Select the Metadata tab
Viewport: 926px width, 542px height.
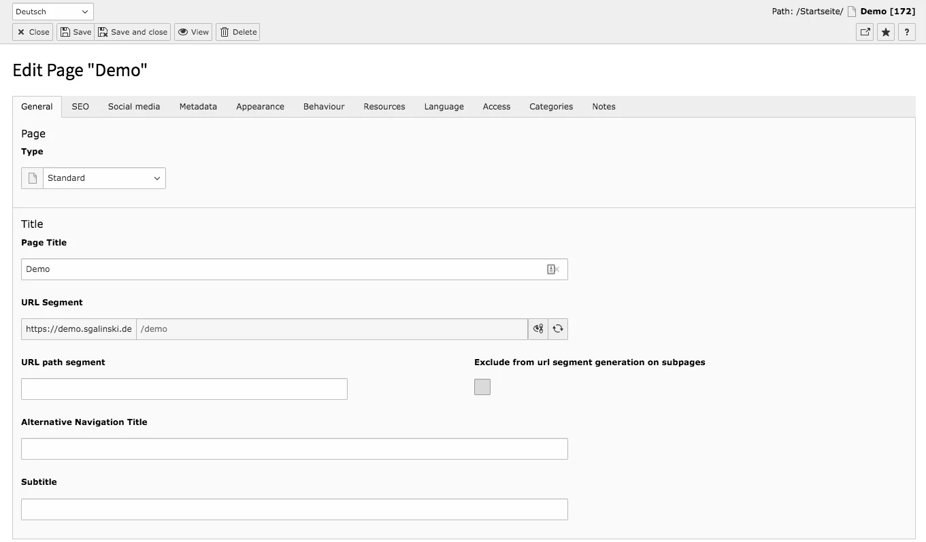(x=198, y=106)
